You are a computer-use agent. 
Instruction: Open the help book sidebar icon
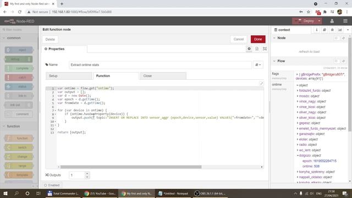click(324, 30)
